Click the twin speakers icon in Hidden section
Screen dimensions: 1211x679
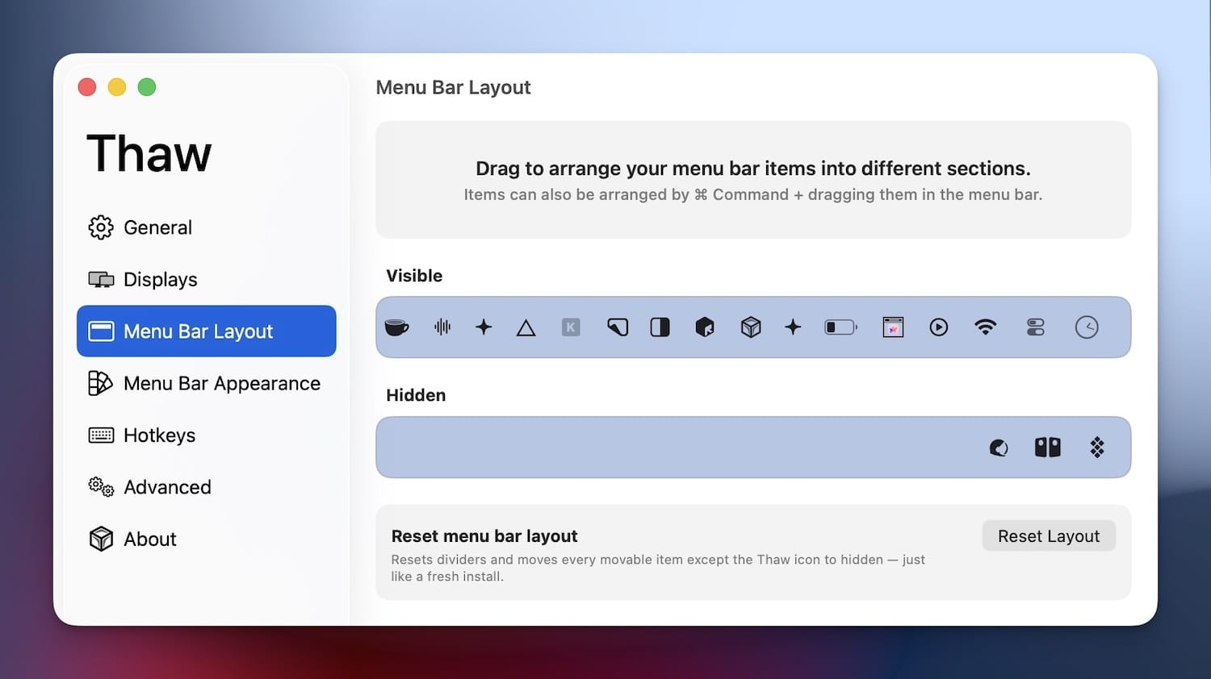1048,447
